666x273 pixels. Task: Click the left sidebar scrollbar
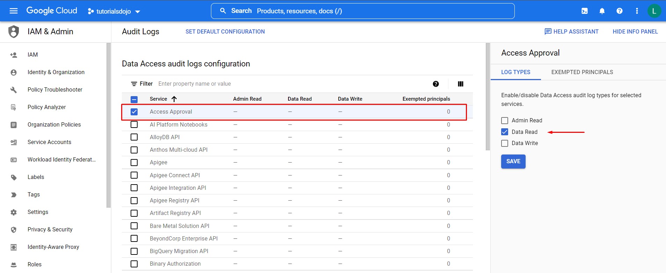[109, 125]
